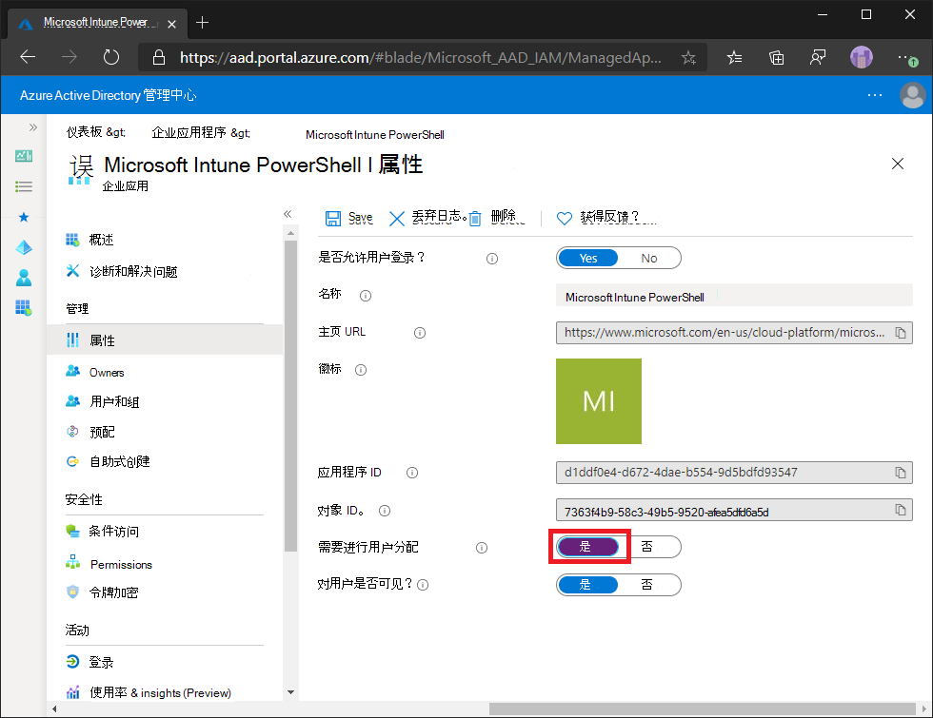Image resolution: width=933 pixels, height=718 pixels.
Task: Click info icon beside 是否允许用户登录
Action: (492, 259)
